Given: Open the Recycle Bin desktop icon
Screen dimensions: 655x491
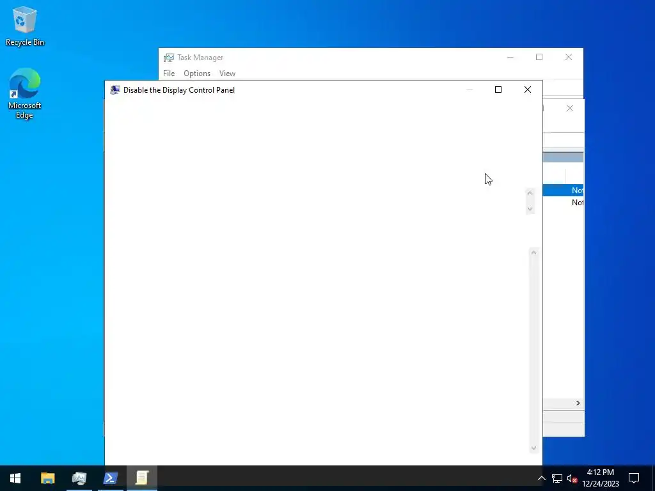Looking at the screenshot, I should coord(25,26).
